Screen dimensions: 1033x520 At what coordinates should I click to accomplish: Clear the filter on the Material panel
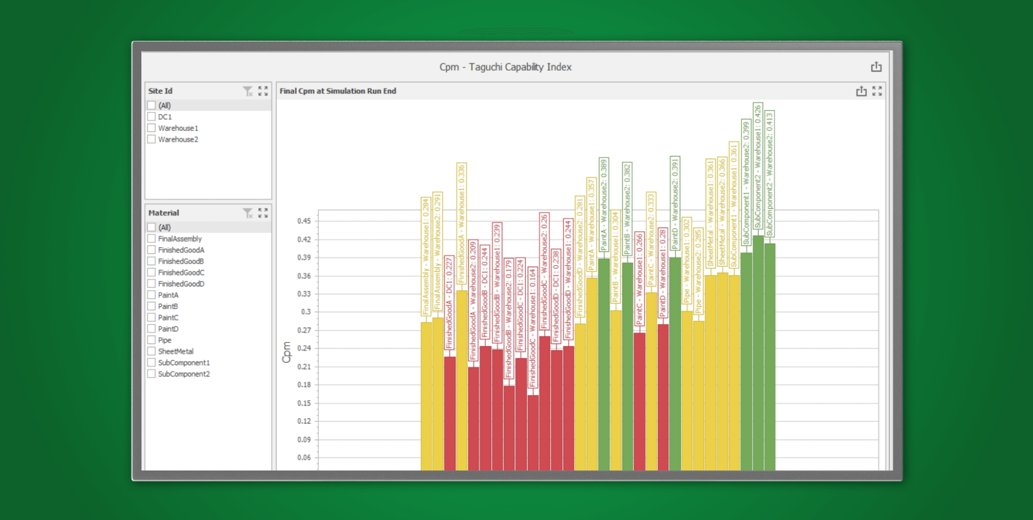[247, 213]
